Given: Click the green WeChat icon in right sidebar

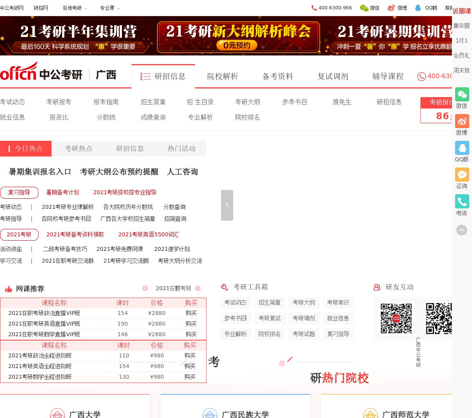Looking at the screenshot, I should [x=462, y=95].
